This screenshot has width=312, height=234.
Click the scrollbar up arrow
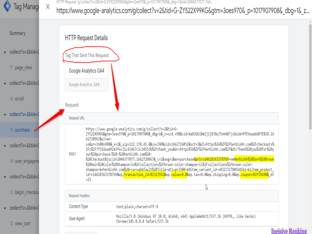coord(310,22)
